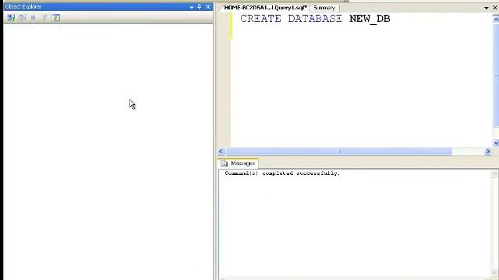Click the editor horizontal scrollbar right arrow

[488, 152]
